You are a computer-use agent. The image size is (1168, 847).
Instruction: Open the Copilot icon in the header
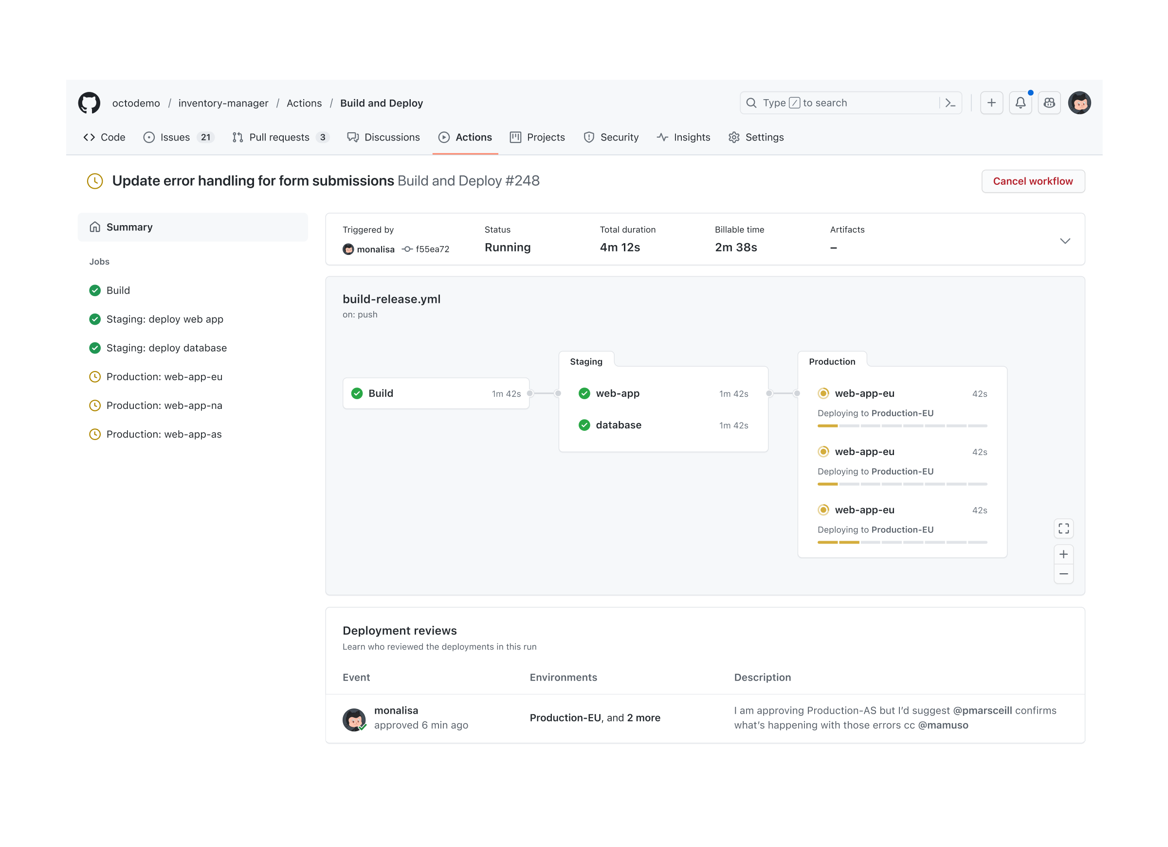pyautogui.click(x=1050, y=103)
